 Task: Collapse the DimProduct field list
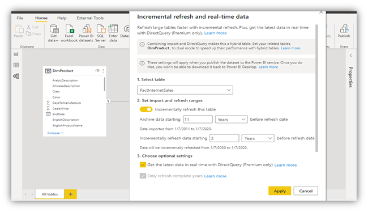55,133
